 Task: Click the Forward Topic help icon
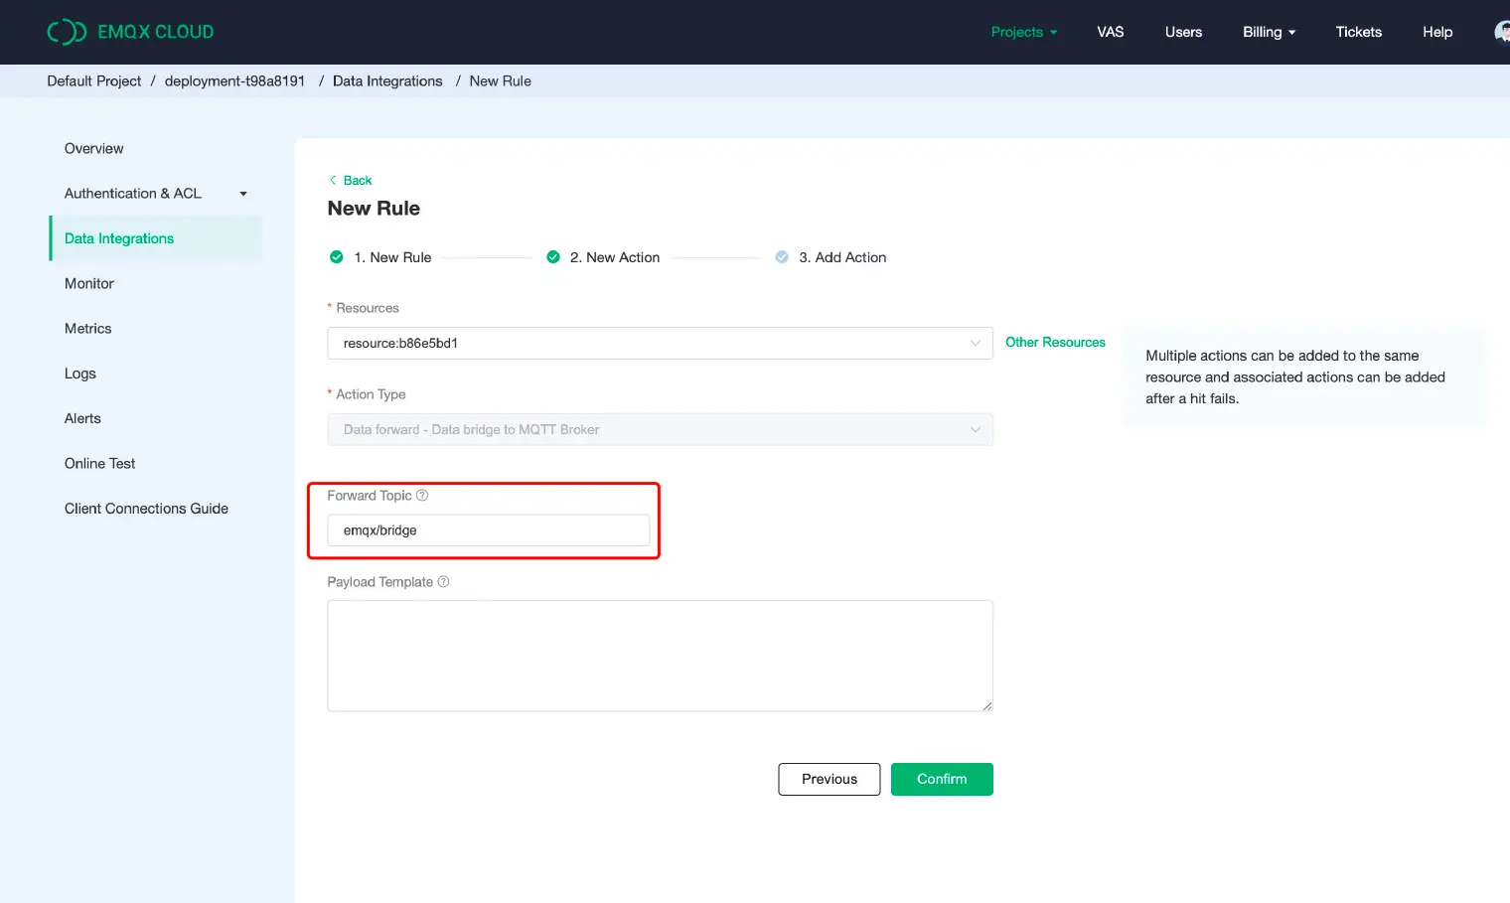coord(422,496)
